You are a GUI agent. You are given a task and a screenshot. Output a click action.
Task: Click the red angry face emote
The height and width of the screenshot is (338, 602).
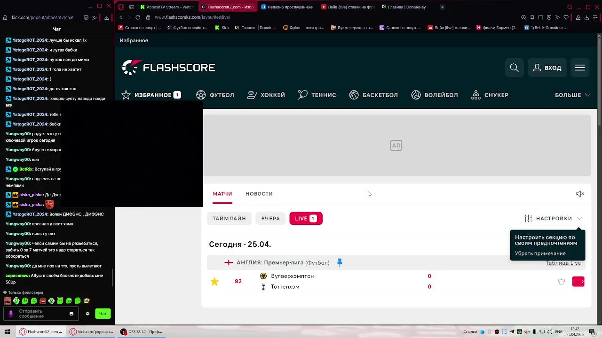42,301
